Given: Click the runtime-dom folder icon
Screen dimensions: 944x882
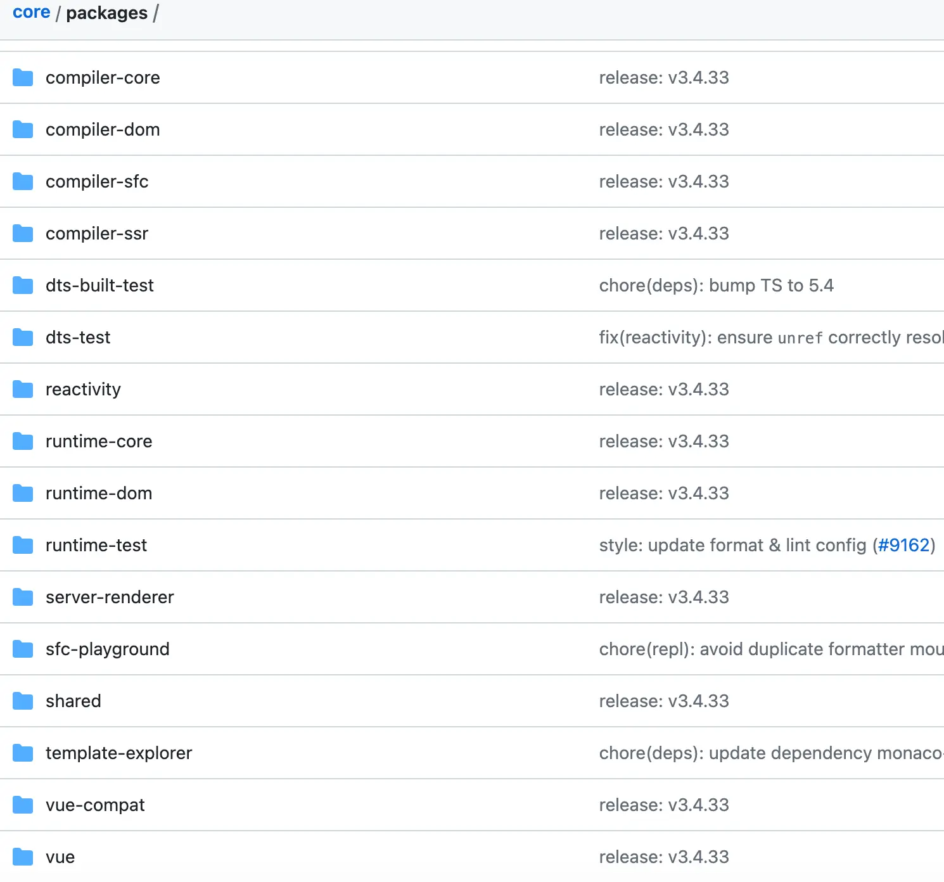Looking at the screenshot, I should tap(23, 493).
